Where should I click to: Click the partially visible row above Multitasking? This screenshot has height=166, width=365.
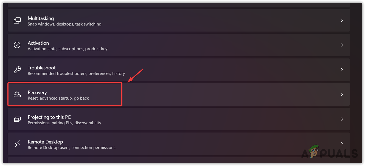click(x=178, y=3)
